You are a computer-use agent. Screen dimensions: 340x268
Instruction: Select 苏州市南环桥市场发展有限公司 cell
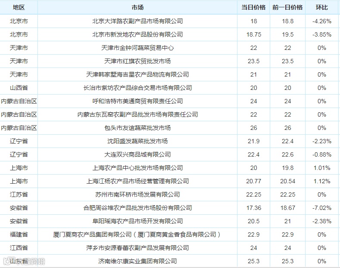[x=137, y=194]
